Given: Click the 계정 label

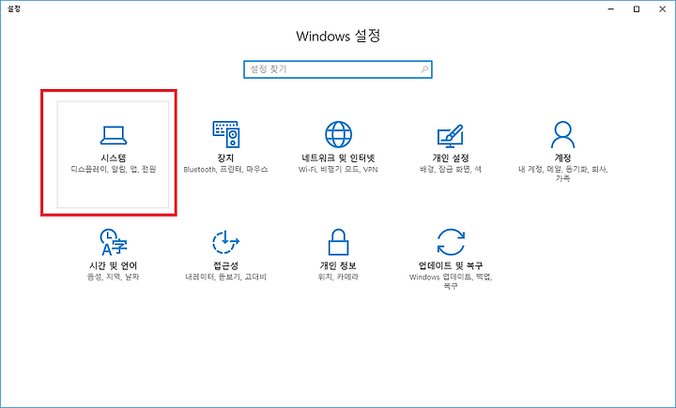Looking at the screenshot, I should (x=563, y=158).
